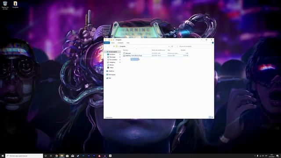Expand the ribbon with the chevron
The height and width of the screenshot is (158, 281).
(211, 43)
